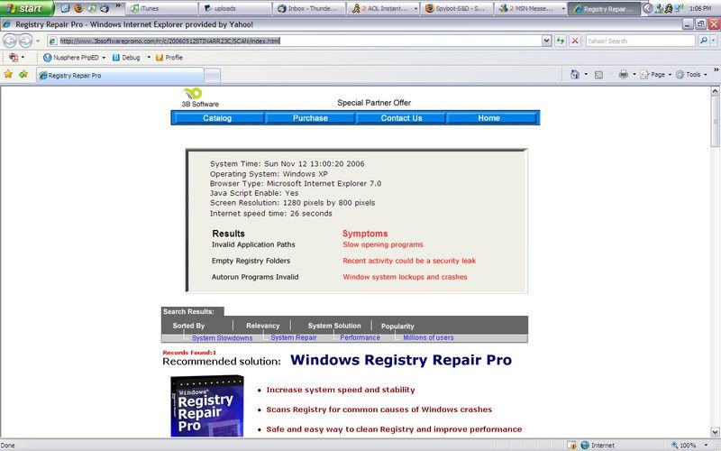Click the magnifier search button
The width and height of the screenshot is (721, 451).
703,41
